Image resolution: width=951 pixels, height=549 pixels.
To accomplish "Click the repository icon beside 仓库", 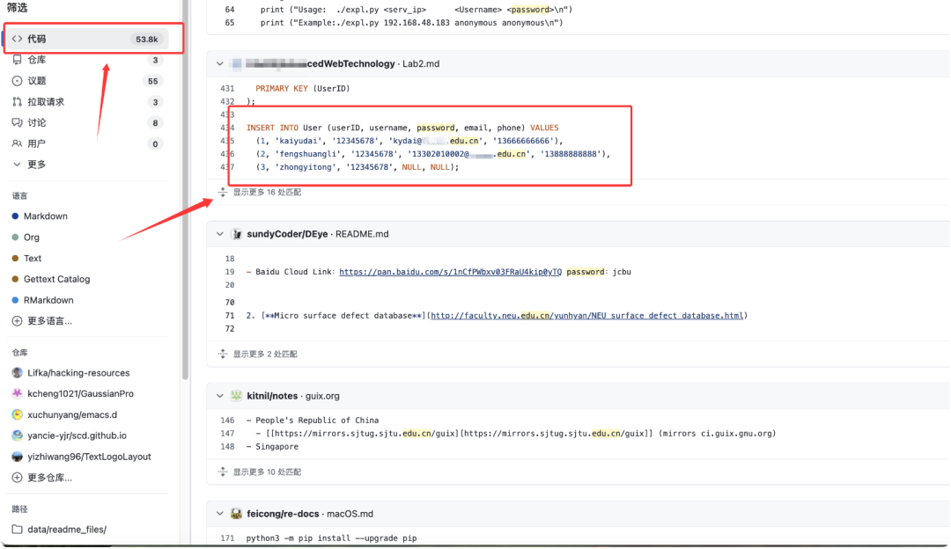I will click(x=17, y=60).
